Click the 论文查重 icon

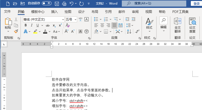(192, 25)
